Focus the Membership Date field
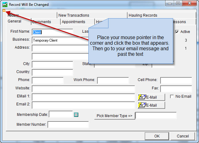This screenshot has width=199, height=143. 61,114
